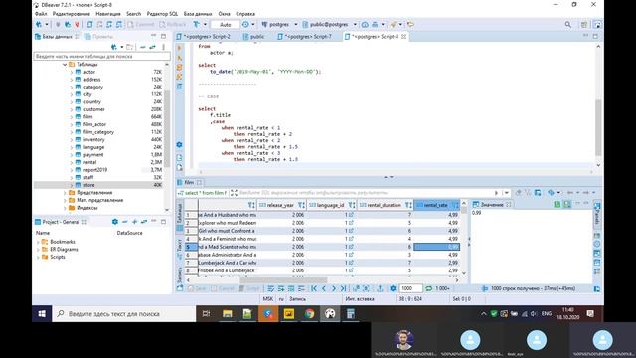Switch to the postgres Script-2 tab

203,37
